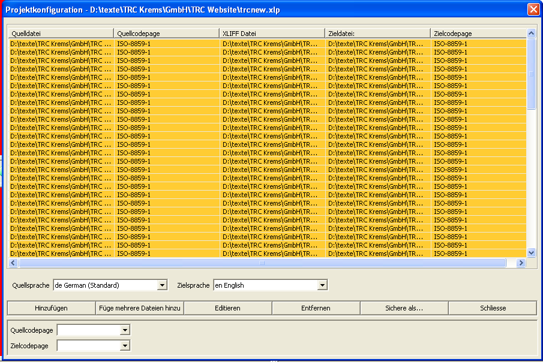Click the Editieren button

227,308
